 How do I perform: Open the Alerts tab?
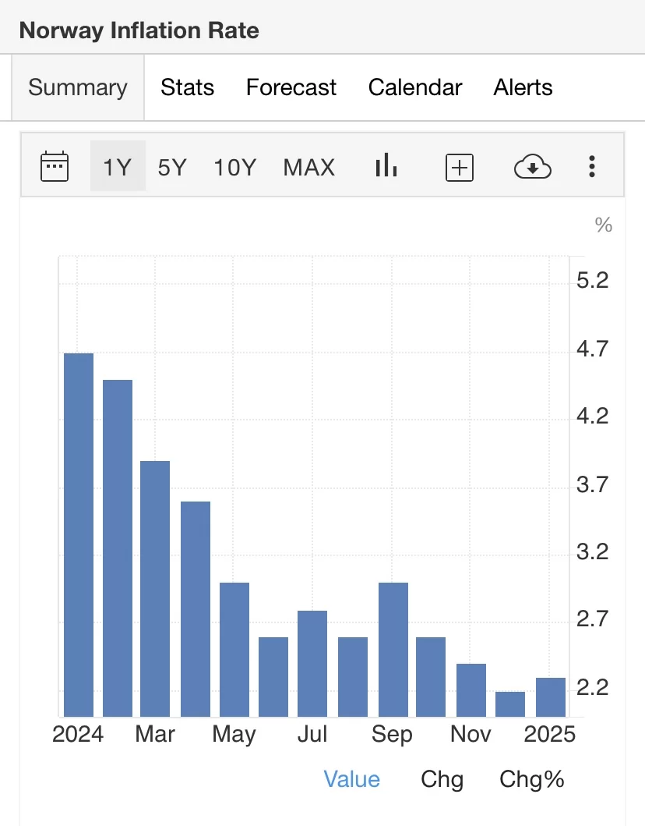[x=523, y=87]
